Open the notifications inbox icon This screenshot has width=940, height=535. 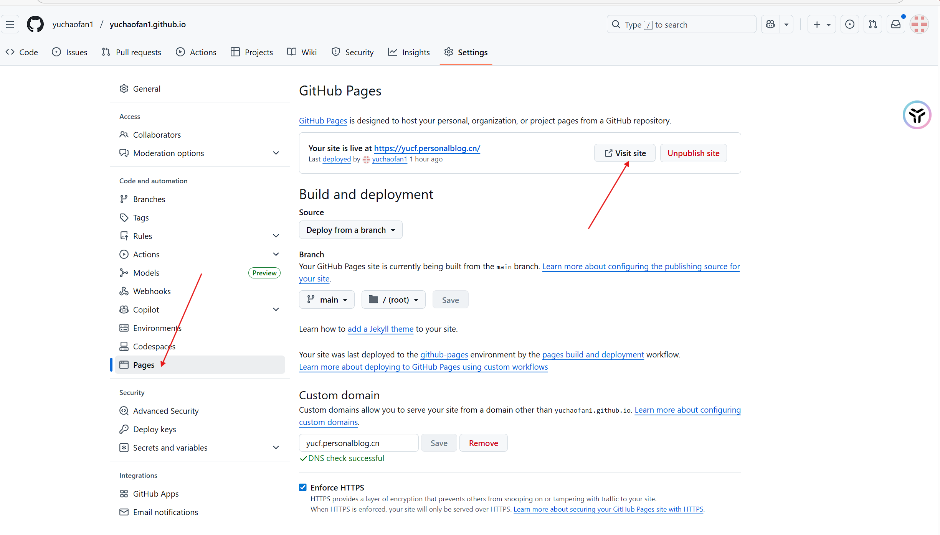click(896, 25)
